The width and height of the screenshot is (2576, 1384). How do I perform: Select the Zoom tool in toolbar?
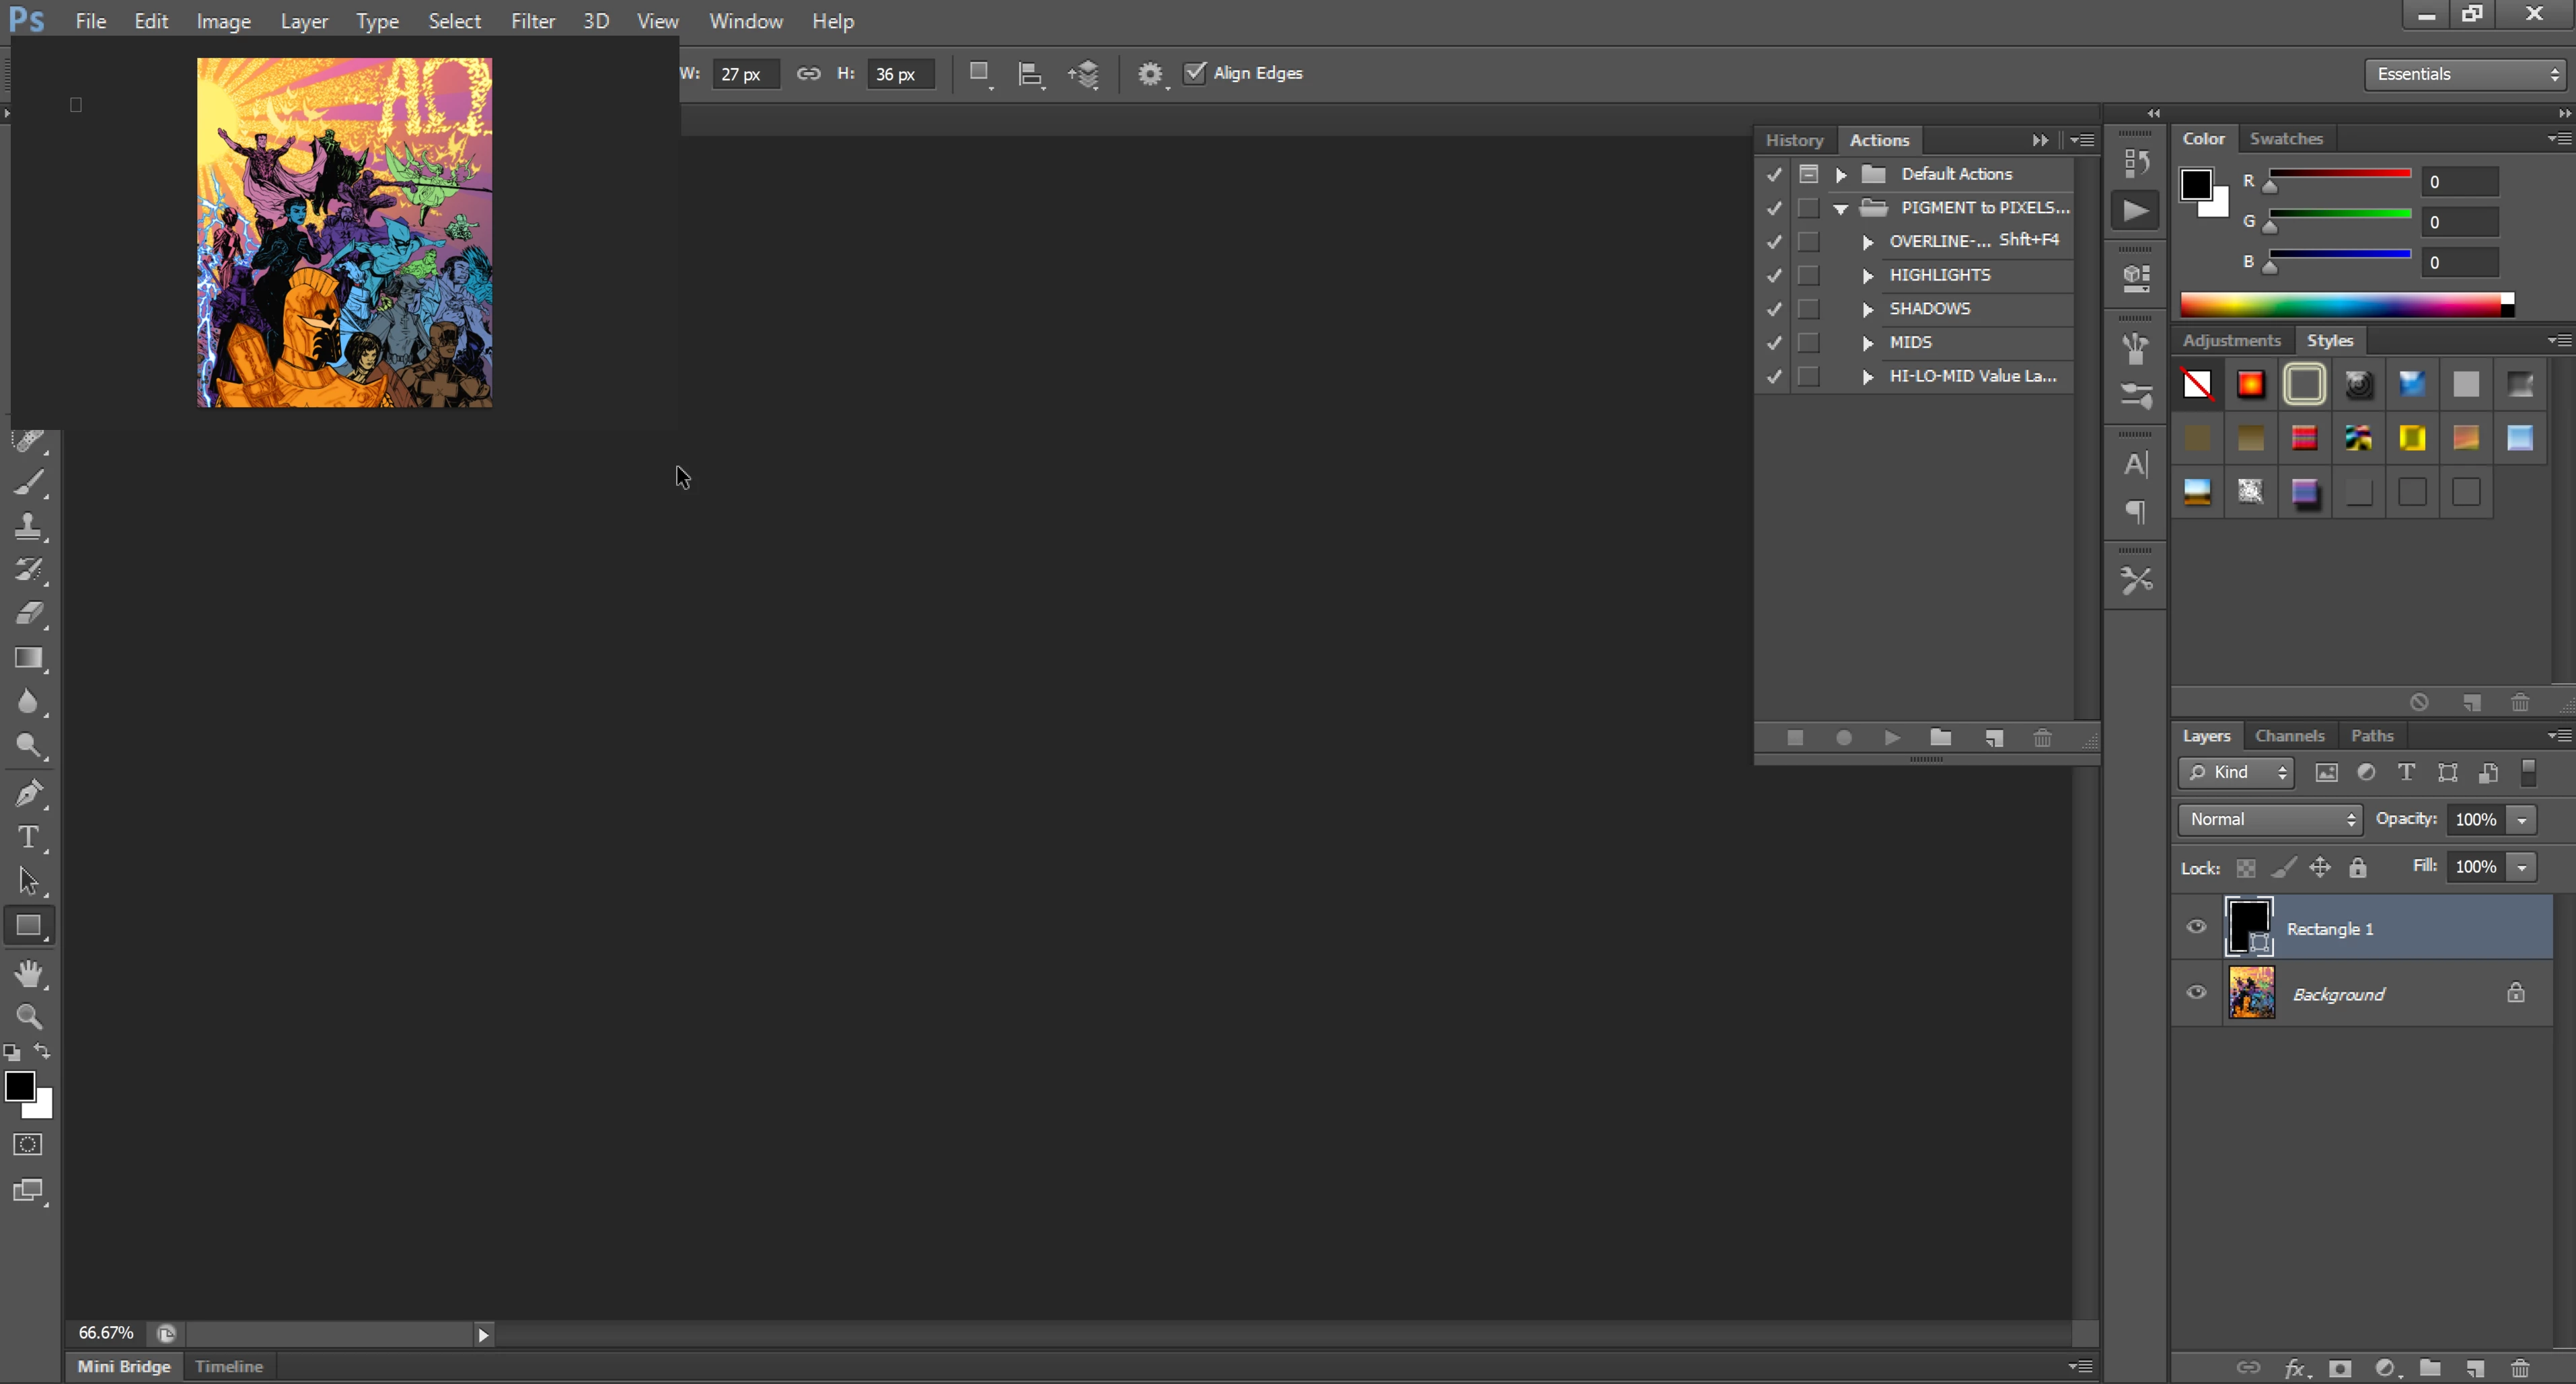click(x=29, y=1017)
